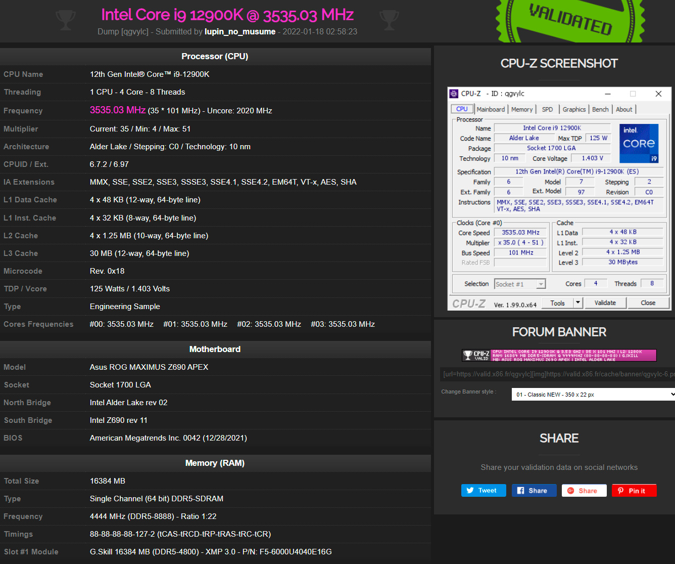
Task: Click the Motherboard section header
Action: click(x=215, y=349)
